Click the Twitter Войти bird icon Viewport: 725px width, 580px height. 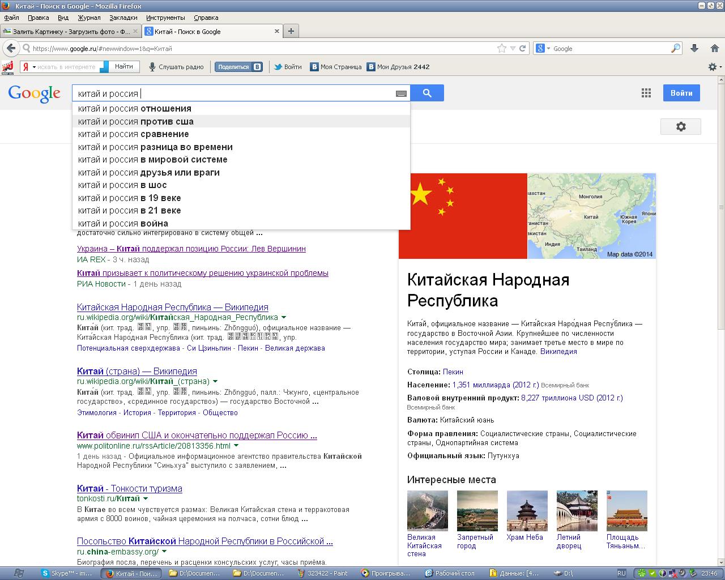[x=278, y=67]
